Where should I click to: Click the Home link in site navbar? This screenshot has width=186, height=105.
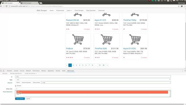[x=51, y=10]
